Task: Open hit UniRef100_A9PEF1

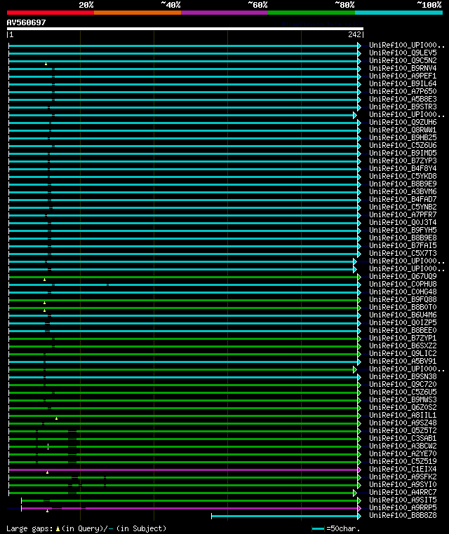Action: coord(403,76)
